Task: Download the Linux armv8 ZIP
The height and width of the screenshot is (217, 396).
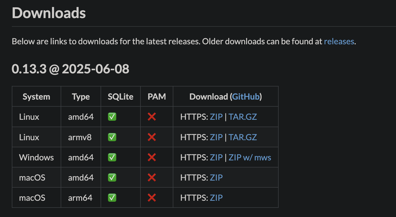Action: 216,137
